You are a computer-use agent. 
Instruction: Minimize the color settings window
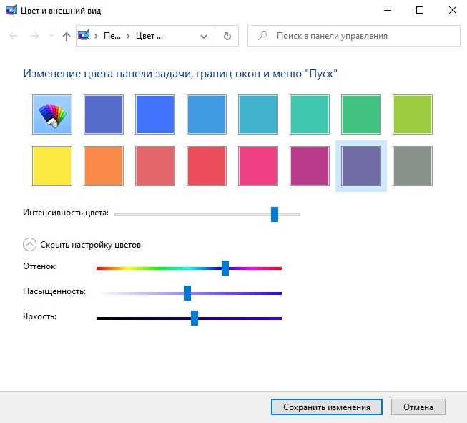388,10
